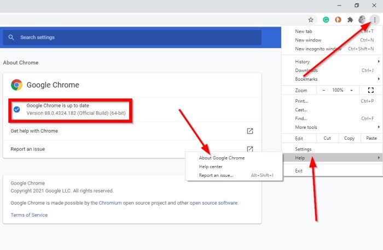Click the Paste button in Edit row

tap(372, 138)
